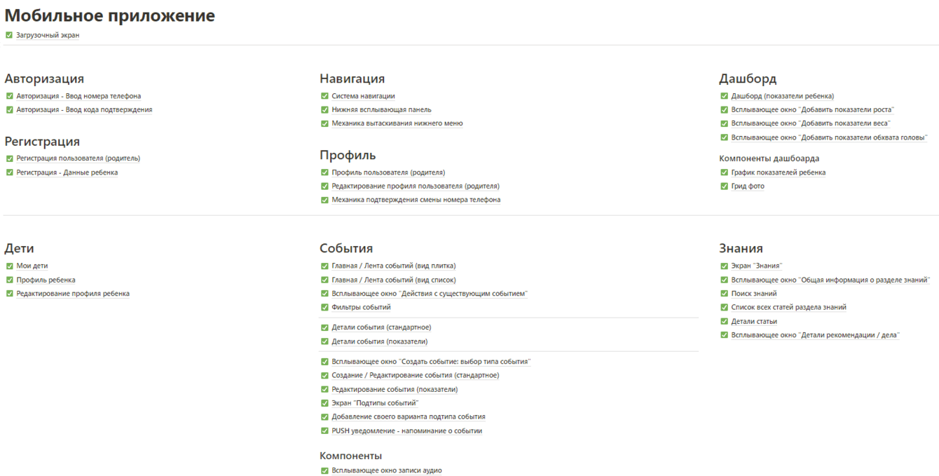Uncheck 'Экран "Подтипы событий"' checkbox
Viewport: 939px width, 476px height.
tap(324, 403)
